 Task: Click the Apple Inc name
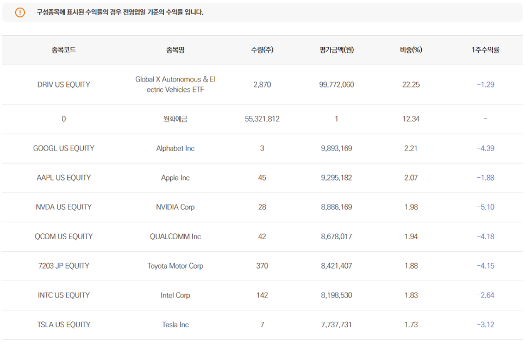coord(175,178)
